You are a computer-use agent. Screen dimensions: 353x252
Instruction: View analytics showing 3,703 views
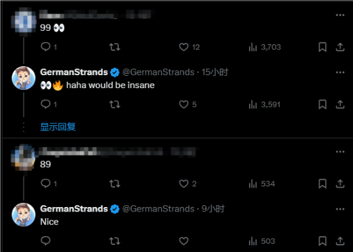point(264,47)
